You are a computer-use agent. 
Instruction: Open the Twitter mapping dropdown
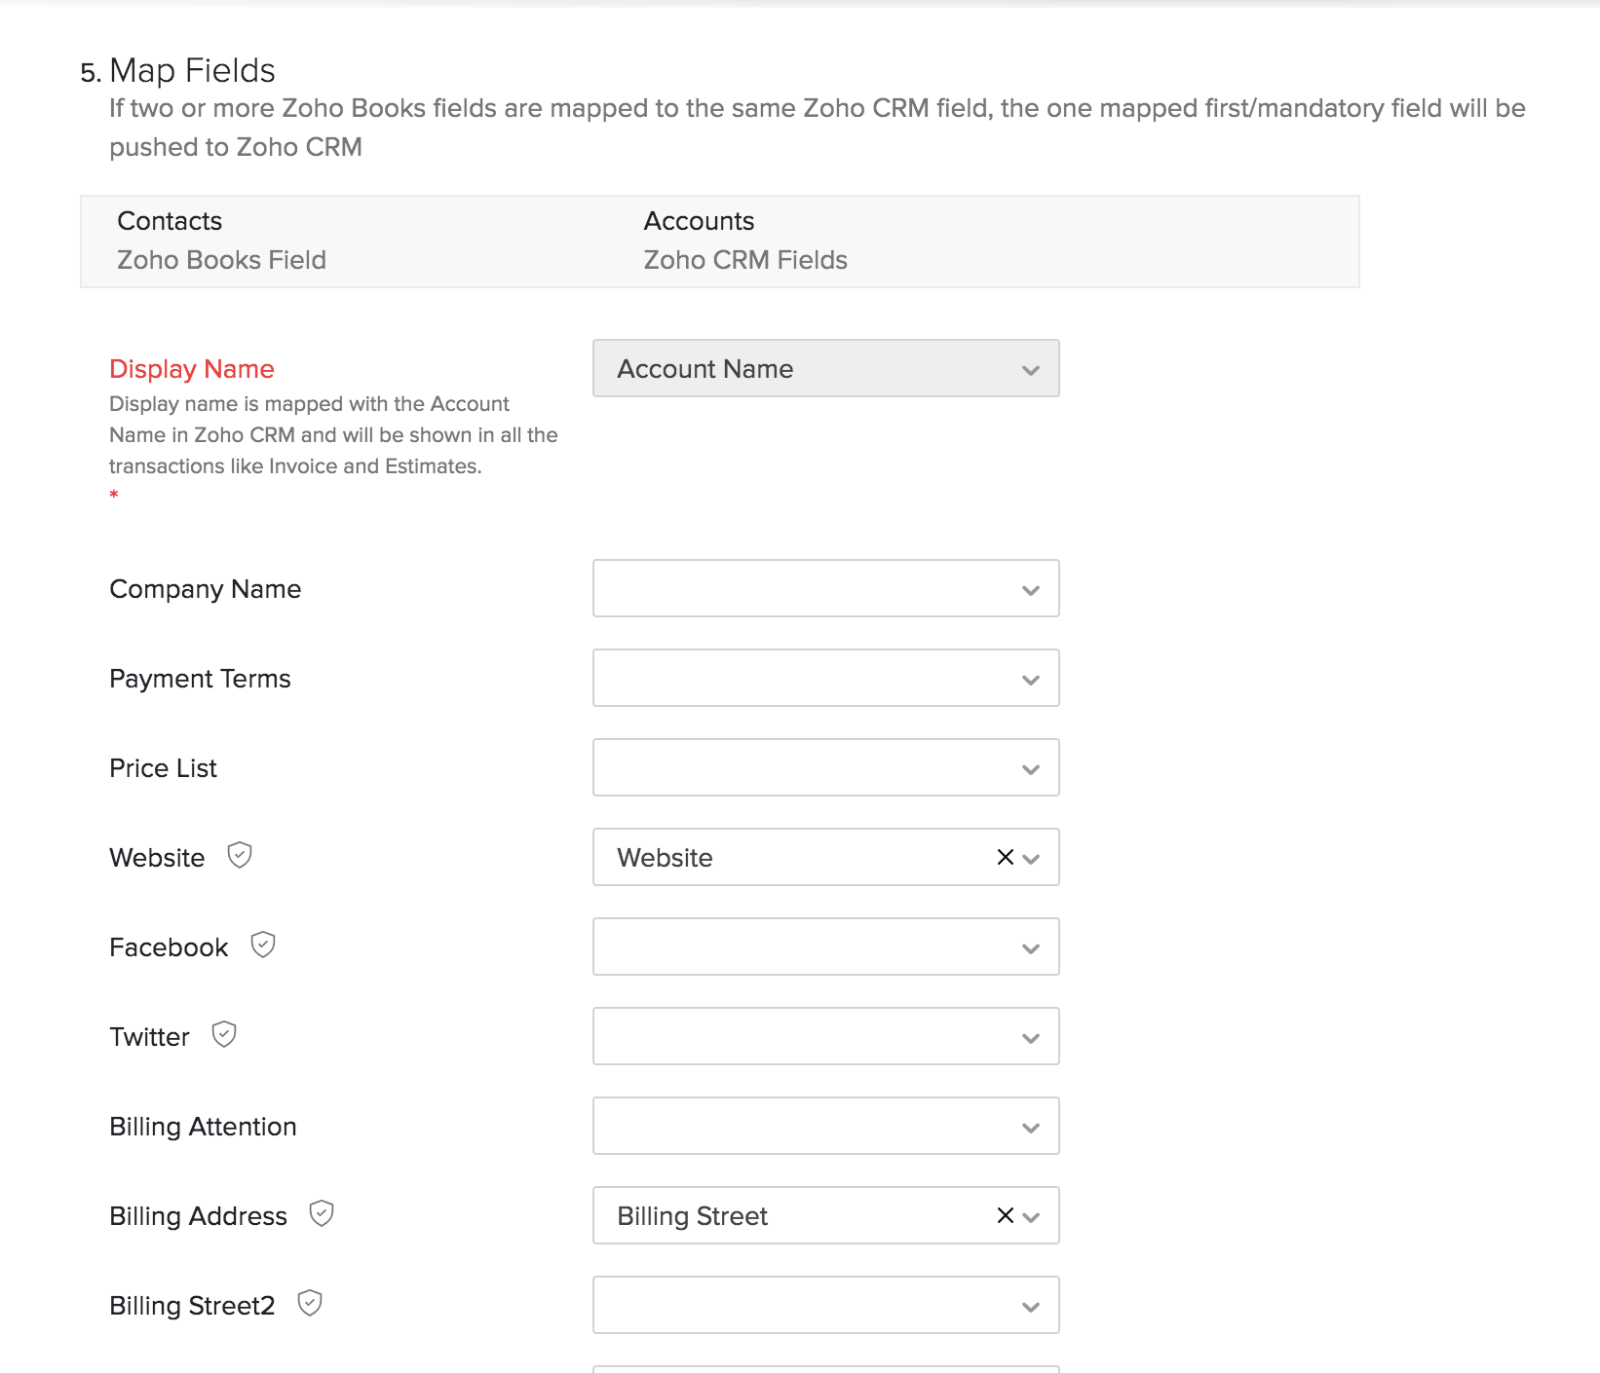pos(825,1036)
